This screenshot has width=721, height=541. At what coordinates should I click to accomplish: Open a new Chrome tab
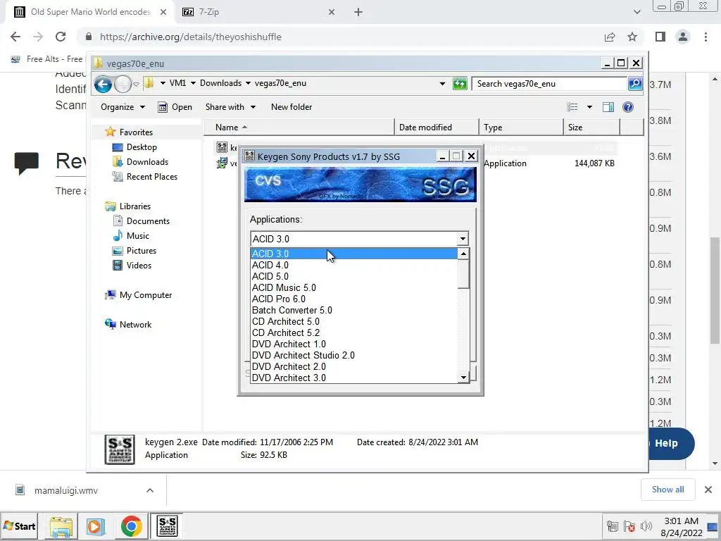358,12
